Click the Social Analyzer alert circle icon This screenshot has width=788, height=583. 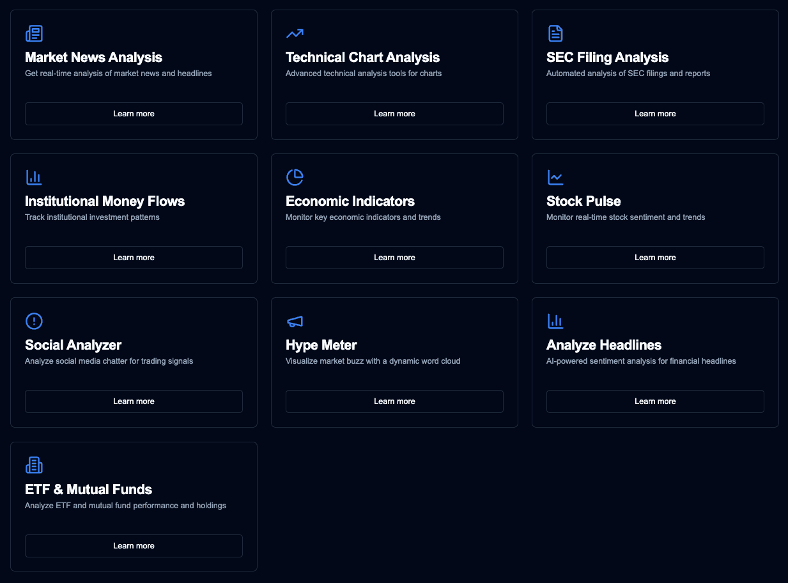(x=34, y=321)
